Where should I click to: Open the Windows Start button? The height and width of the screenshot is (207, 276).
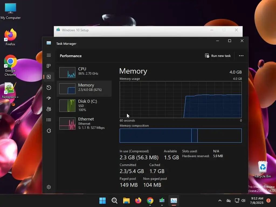[x=102, y=201]
